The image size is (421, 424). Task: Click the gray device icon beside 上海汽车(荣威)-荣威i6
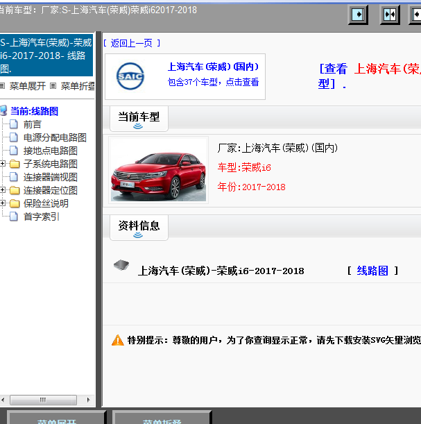pyautogui.click(x=121, y=265)
